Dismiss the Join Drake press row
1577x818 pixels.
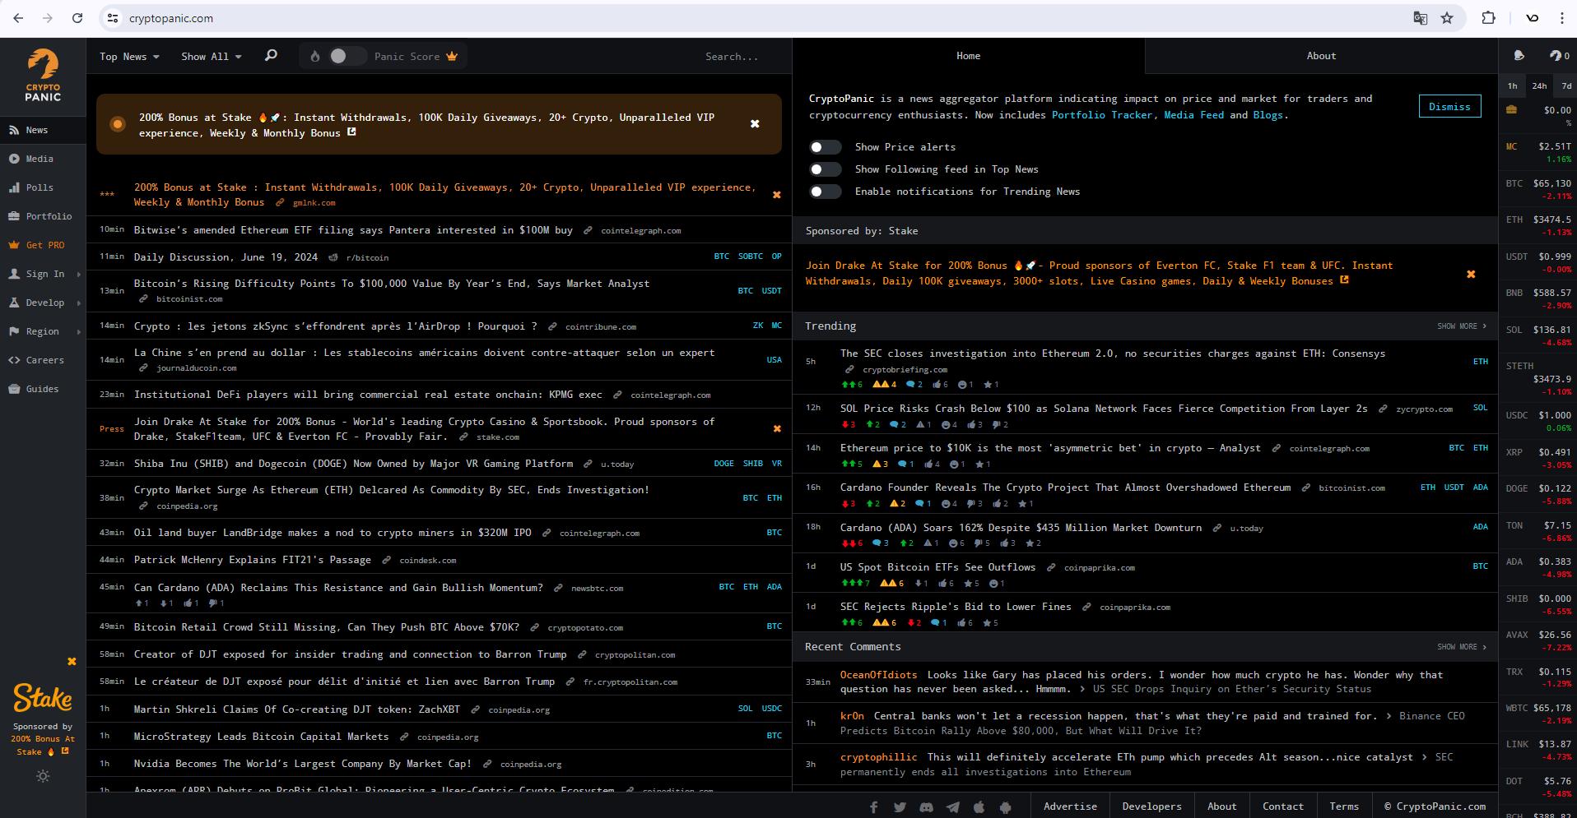tap(776, 428)
